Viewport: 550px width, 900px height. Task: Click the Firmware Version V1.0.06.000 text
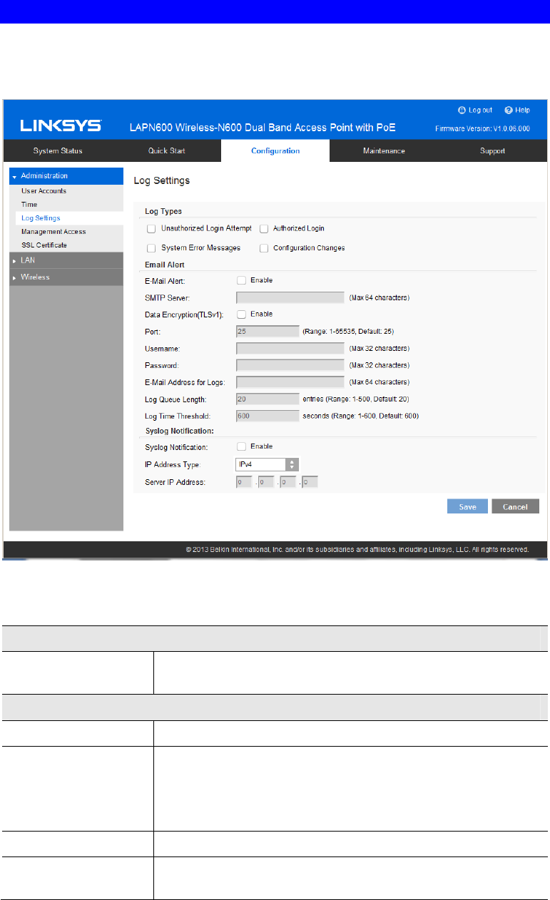(x=482, y=130)
